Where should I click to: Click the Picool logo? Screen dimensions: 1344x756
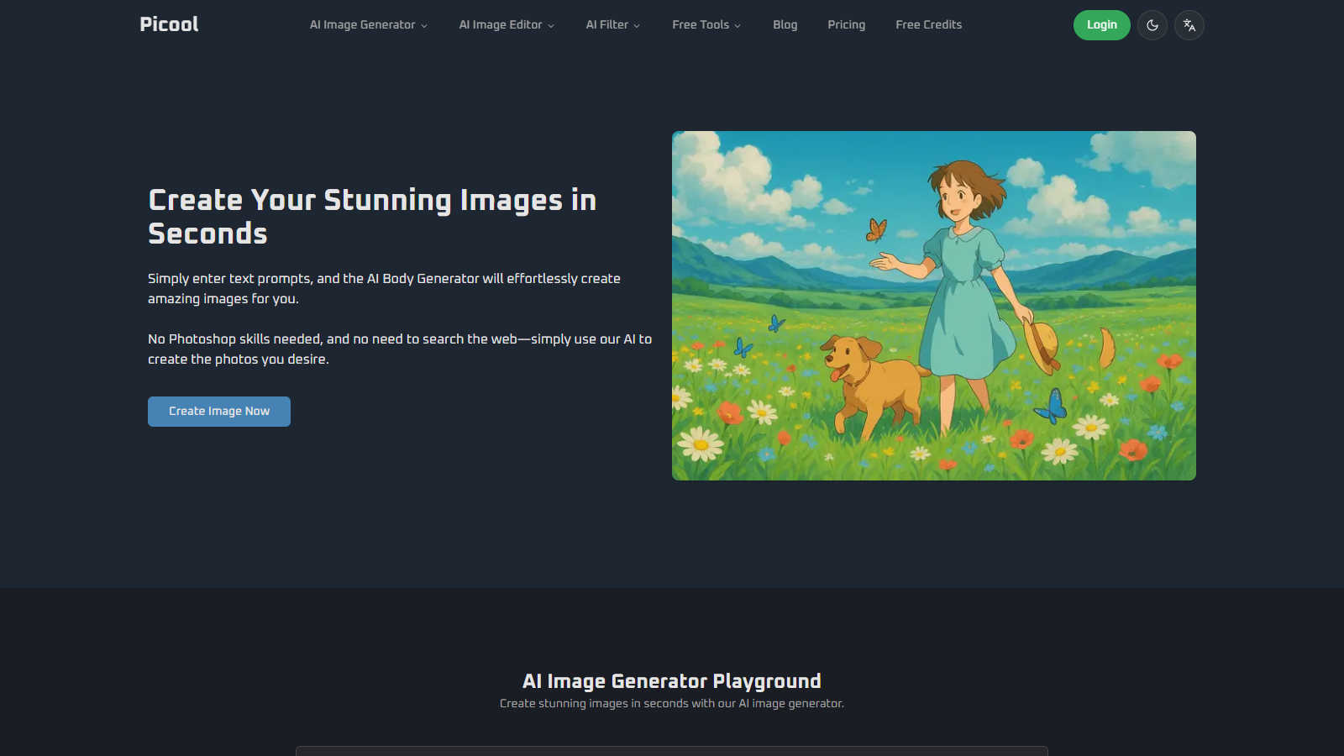(169, 24)
